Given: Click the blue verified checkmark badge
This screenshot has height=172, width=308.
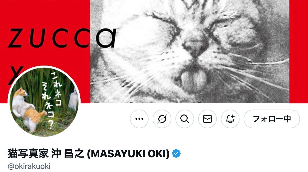Looking at the screenshot, I should point(176,154).
